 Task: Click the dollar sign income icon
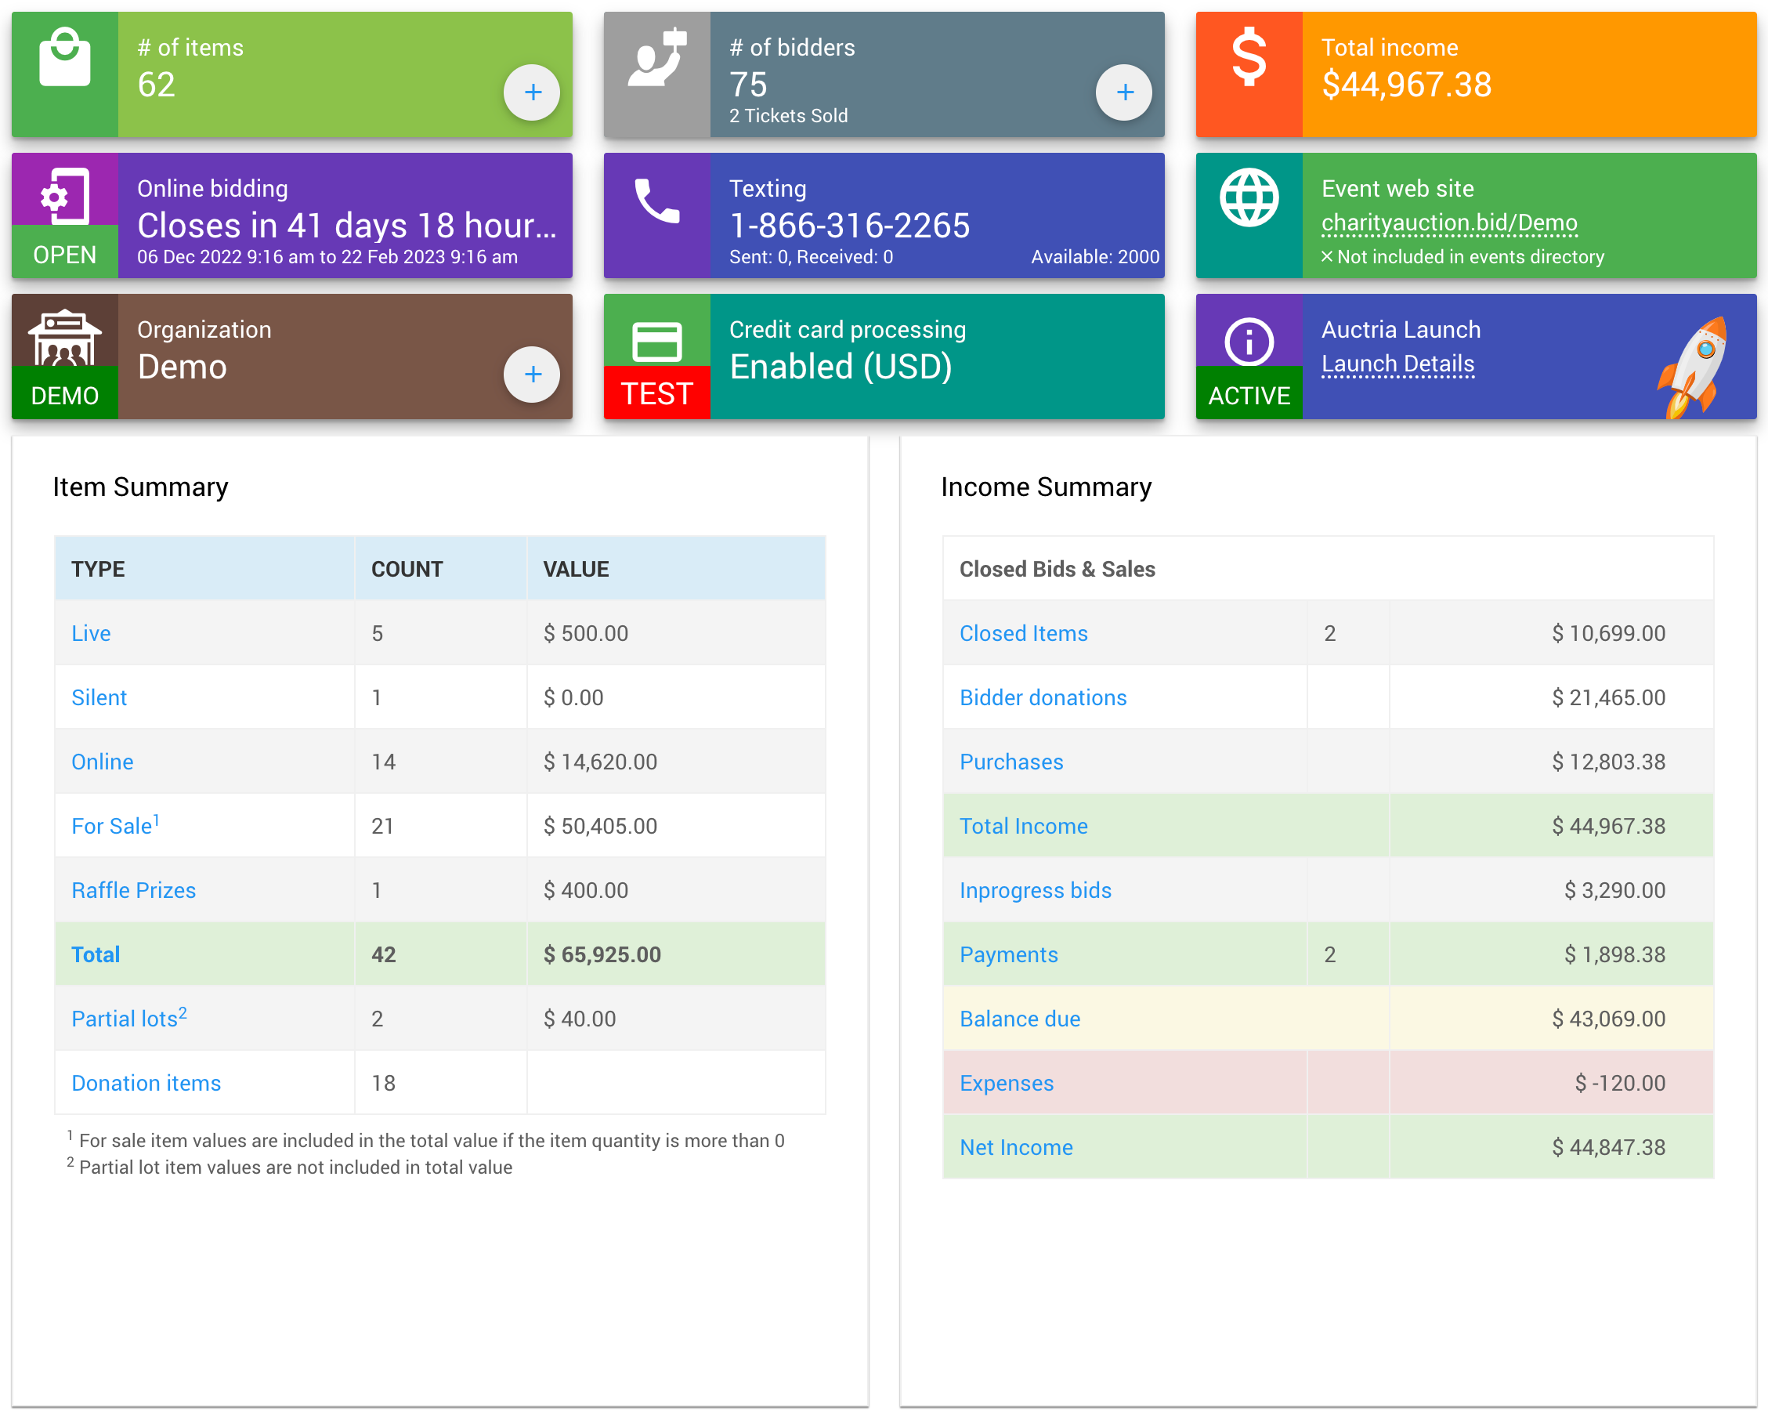1248,57
